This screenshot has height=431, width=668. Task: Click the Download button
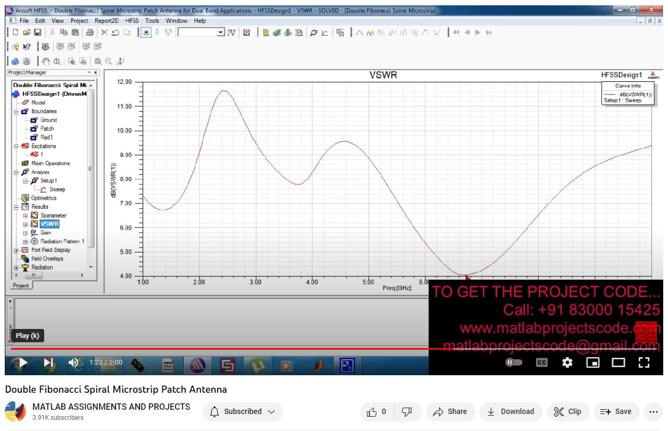[510, 411]
